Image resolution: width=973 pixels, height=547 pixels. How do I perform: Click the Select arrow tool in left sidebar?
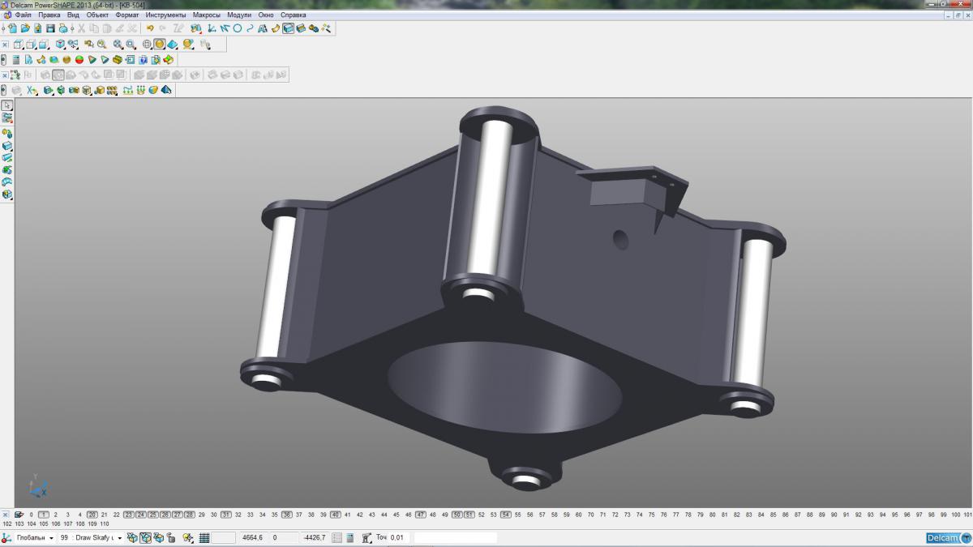coord(7,105)
